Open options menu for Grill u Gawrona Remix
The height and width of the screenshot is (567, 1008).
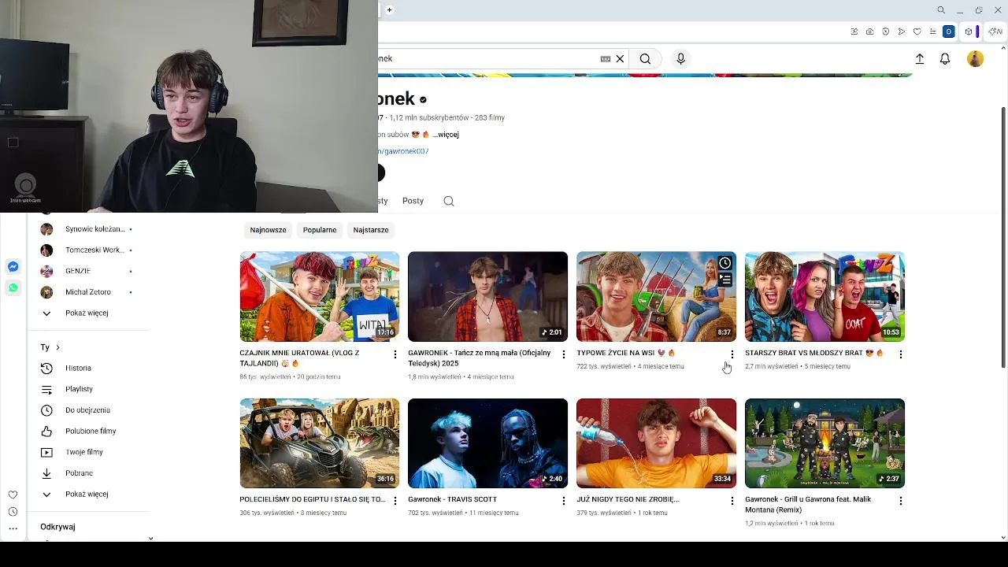point(901,501)
